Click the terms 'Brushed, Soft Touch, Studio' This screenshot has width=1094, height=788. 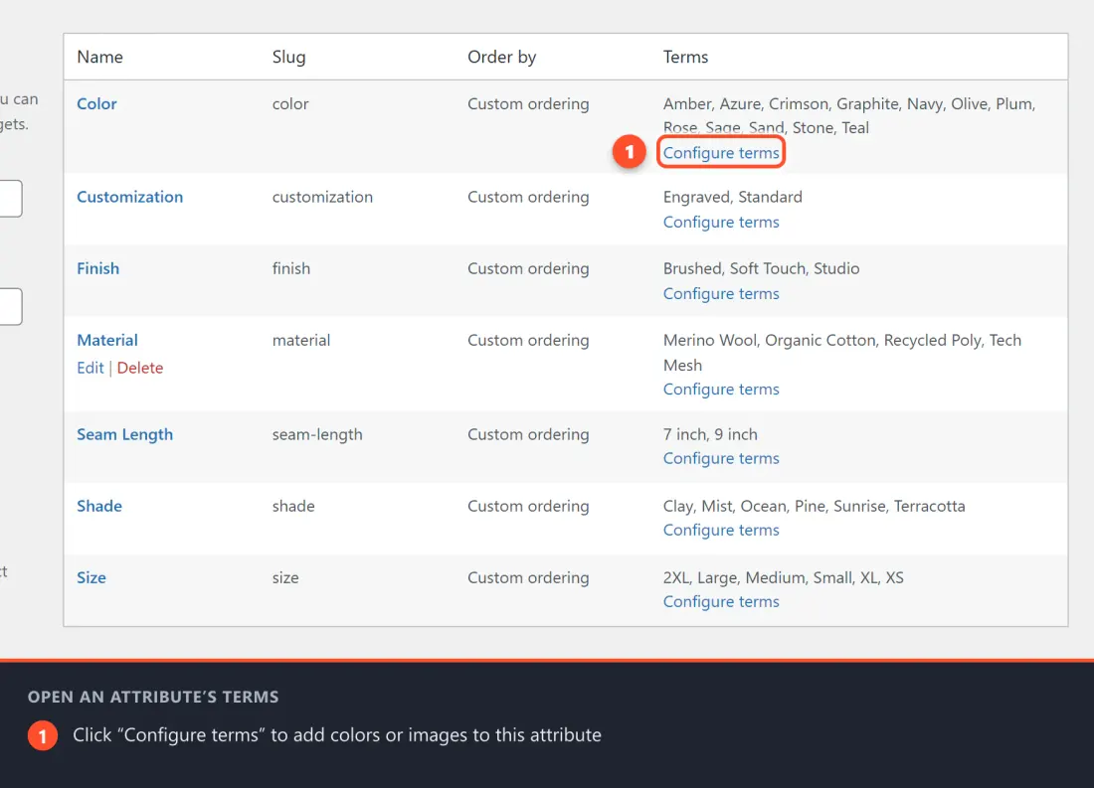point(761,268)
